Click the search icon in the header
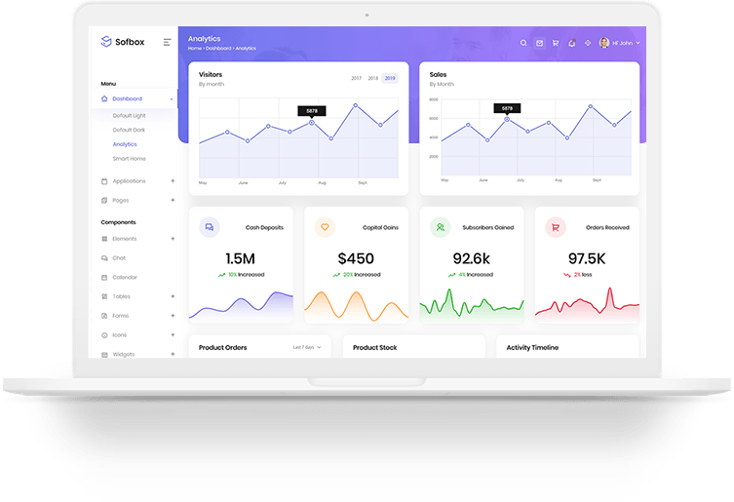Image resolution: width=734 pixels, height=502 pixels. (x=523, y=43)
